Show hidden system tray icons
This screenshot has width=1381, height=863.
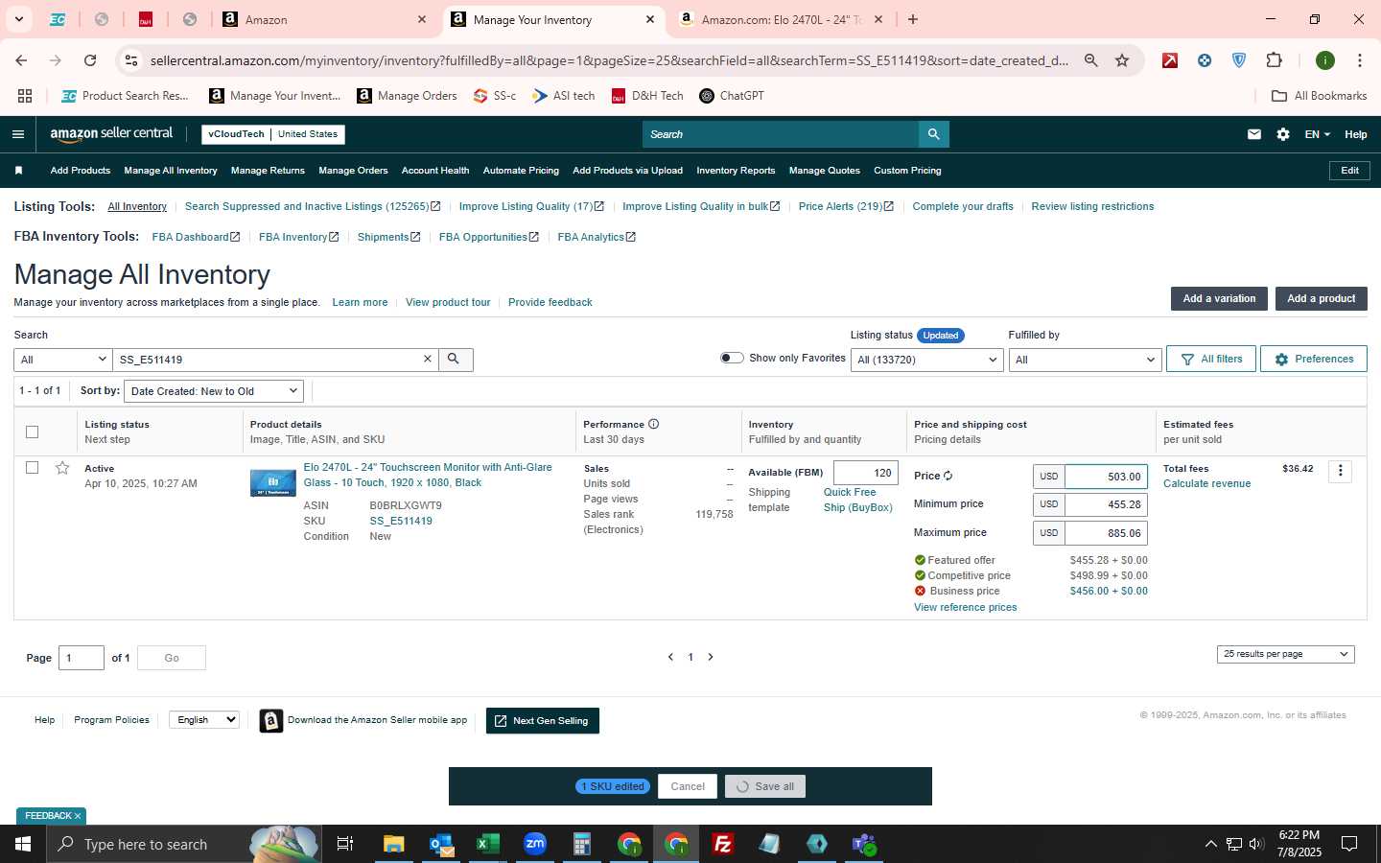pos(1210,844)
